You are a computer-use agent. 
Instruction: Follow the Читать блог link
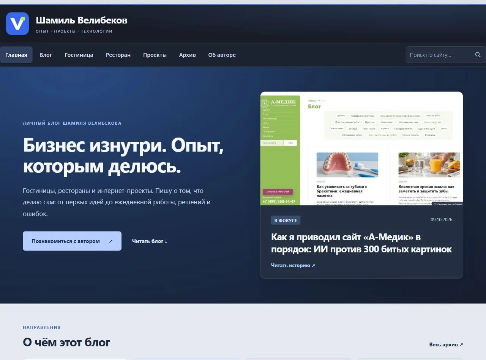(150, 241)
